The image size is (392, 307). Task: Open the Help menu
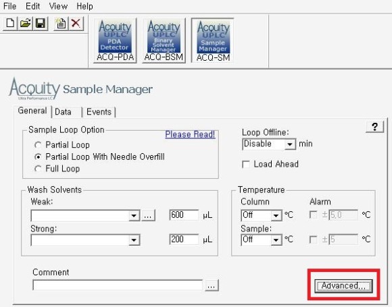[x=84, y=6]
